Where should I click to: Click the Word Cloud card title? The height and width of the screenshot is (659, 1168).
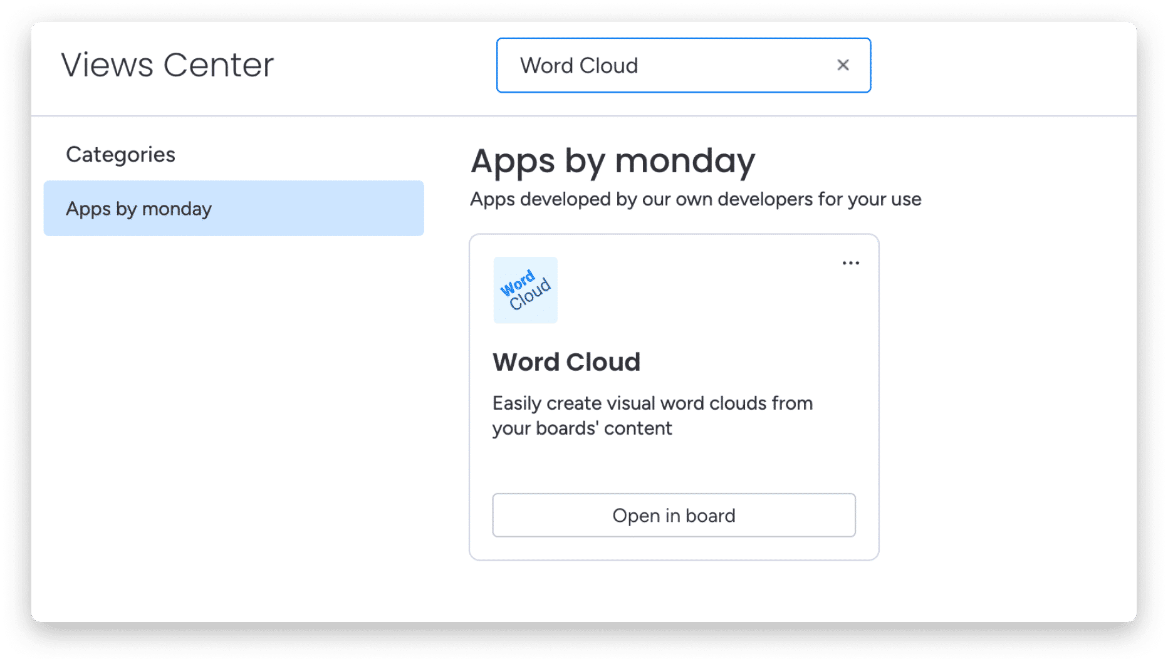(x=566, y=362)
